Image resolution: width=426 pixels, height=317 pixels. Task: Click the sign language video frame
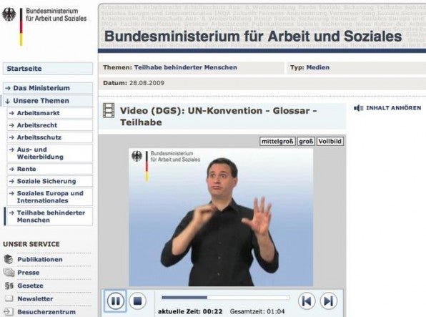[221, 217]
